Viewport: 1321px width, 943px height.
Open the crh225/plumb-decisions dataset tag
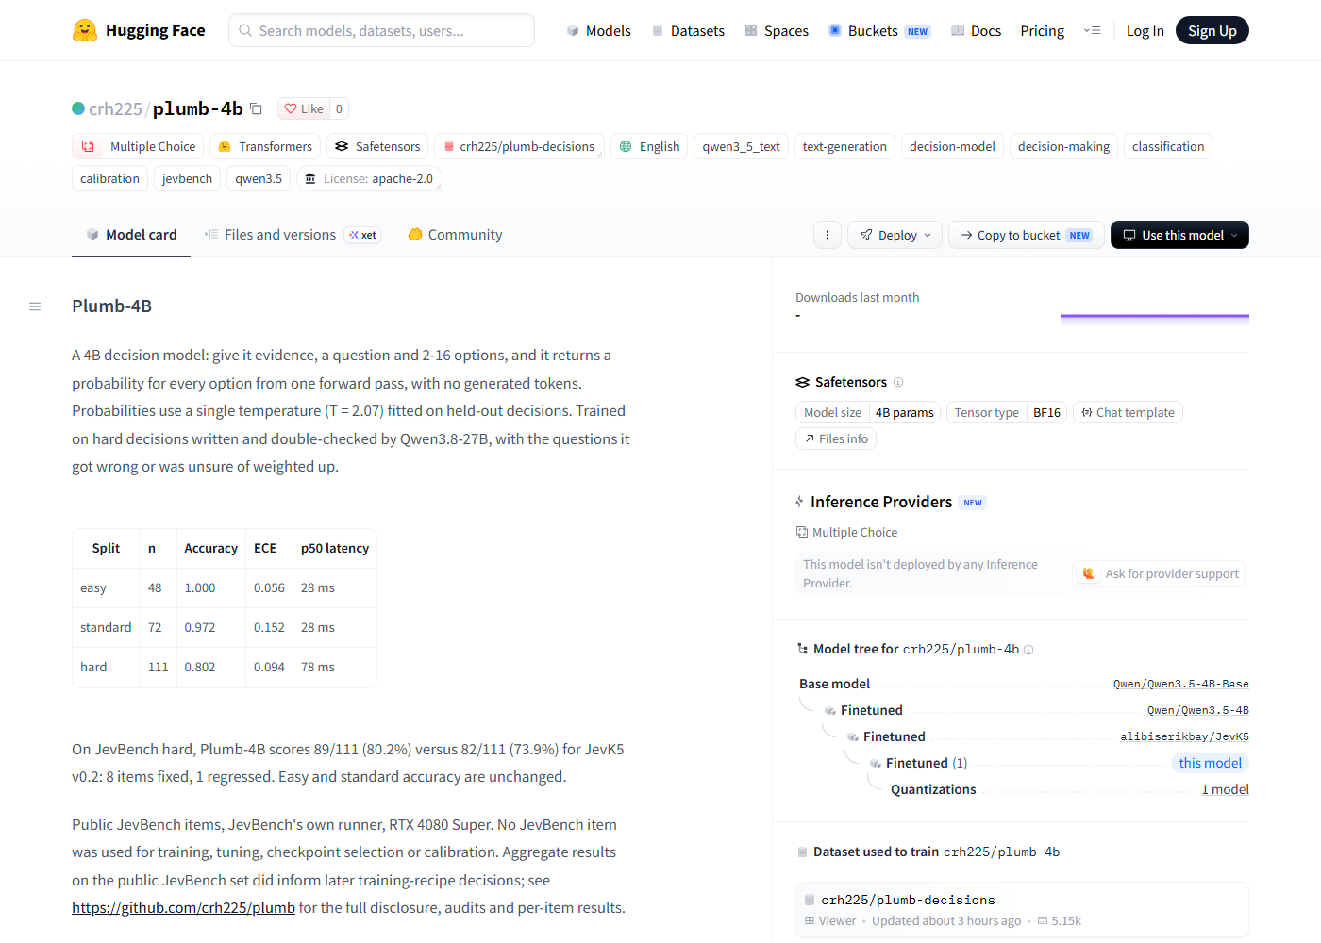tap(519, 146)
